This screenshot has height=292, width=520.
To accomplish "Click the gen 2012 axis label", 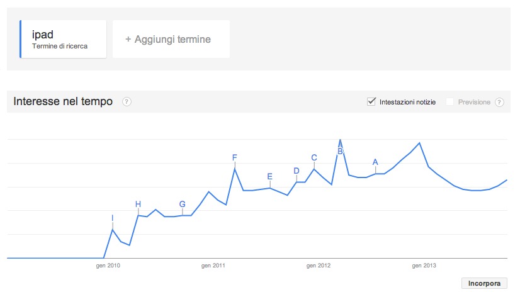I will [x=319, y=266].
